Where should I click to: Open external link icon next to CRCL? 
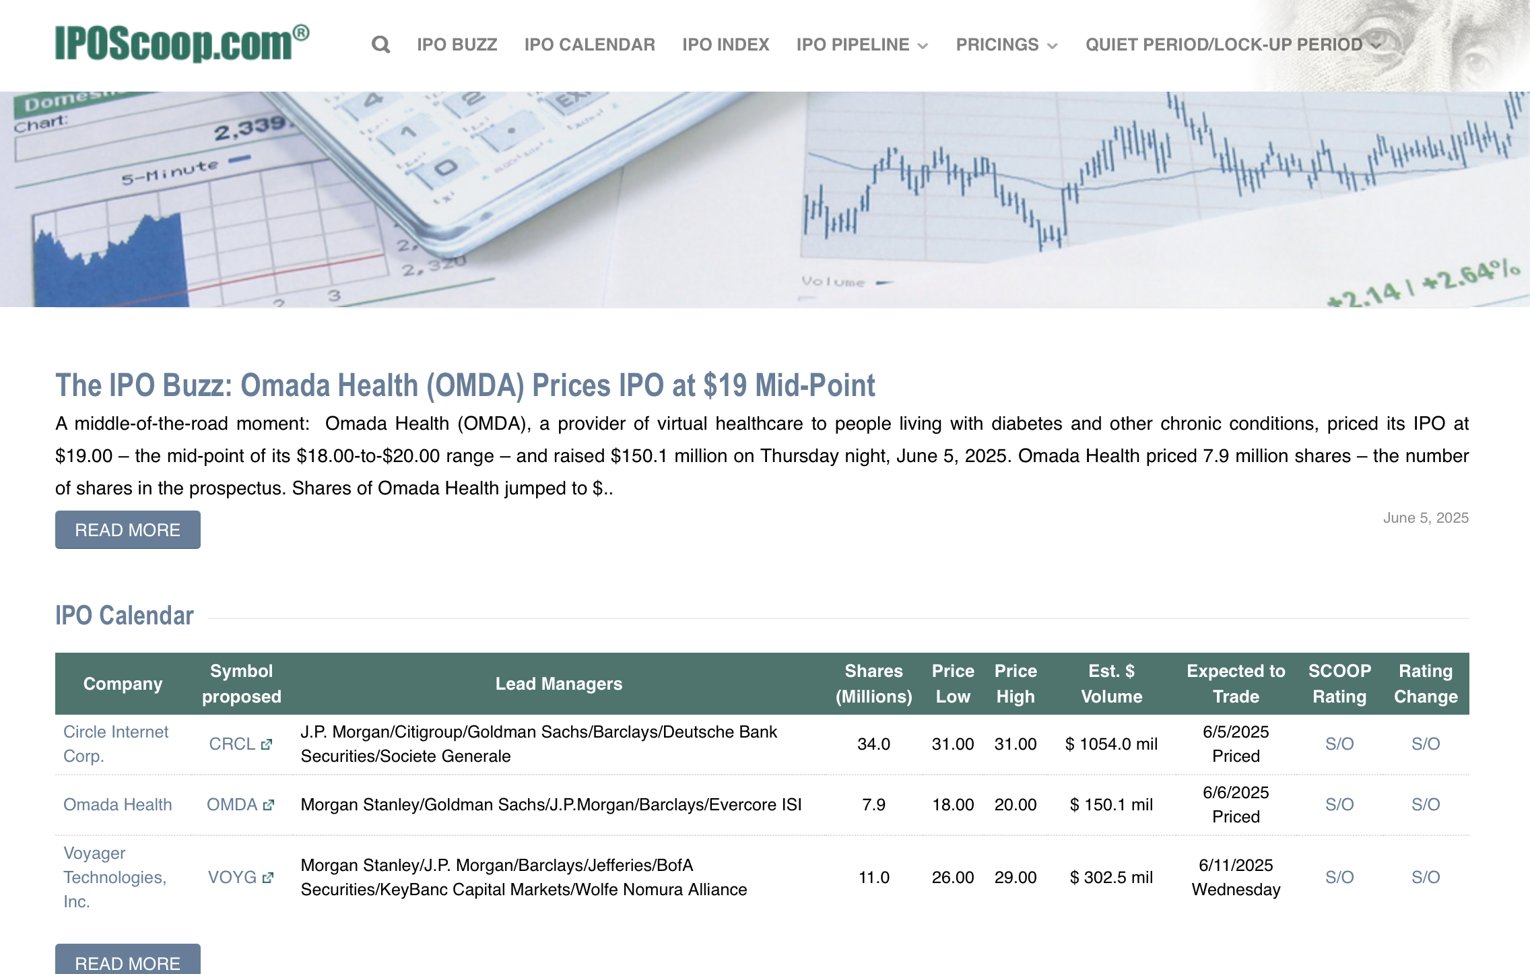coord(267,744)
